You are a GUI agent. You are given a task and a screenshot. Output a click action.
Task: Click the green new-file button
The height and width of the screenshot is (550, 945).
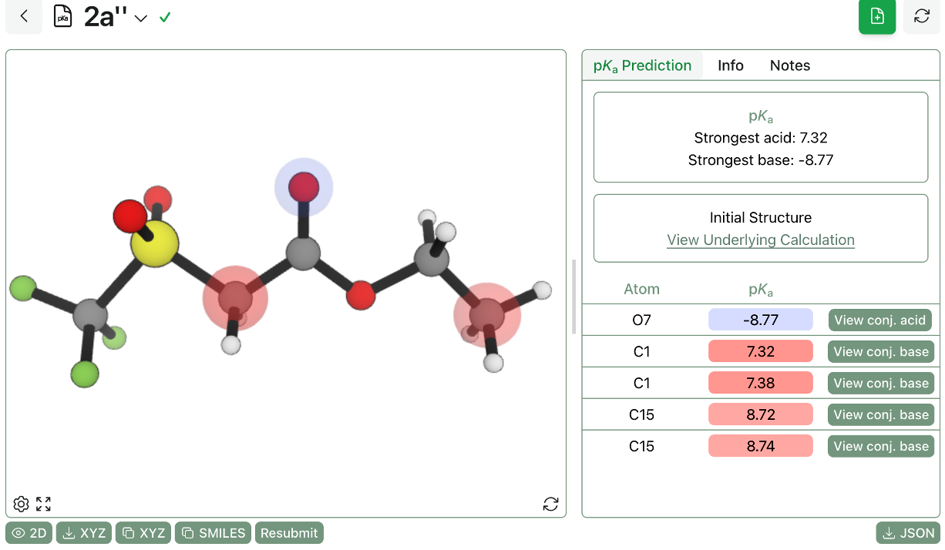(x=877, y=16)
